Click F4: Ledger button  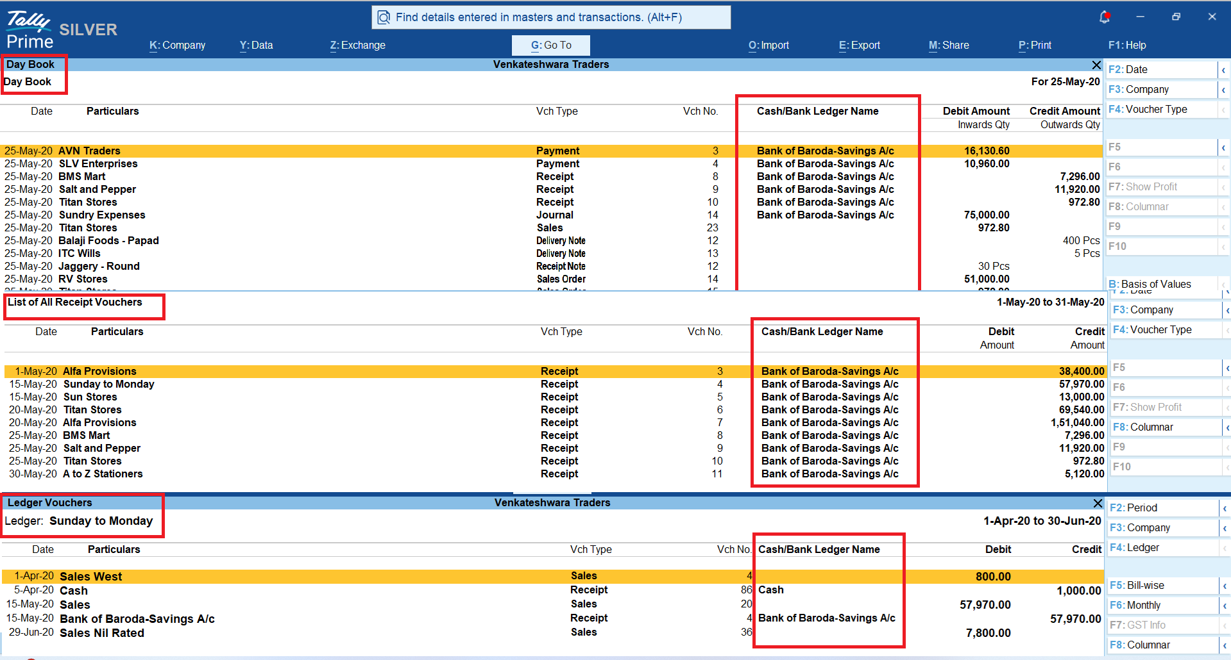click(x=1163, y=548)
